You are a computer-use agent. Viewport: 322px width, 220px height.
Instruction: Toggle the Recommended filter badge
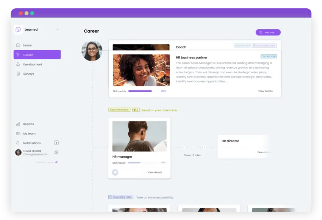tap(119, 109)
